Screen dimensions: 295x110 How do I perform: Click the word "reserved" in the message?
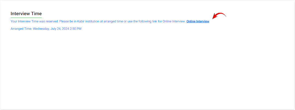[x=52, y=21]
